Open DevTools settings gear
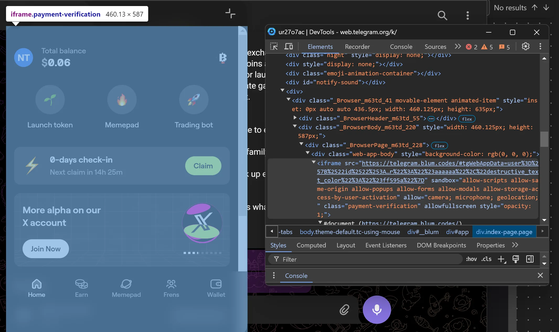Viewport: 559px width, 332px height. [x=525, y=46]
